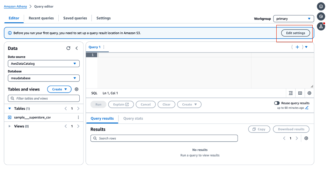This screenshot has height=174, width=327.
Task: Collapse the Tables (1) section
Action: pyautogui.click(x=9, y=108)
